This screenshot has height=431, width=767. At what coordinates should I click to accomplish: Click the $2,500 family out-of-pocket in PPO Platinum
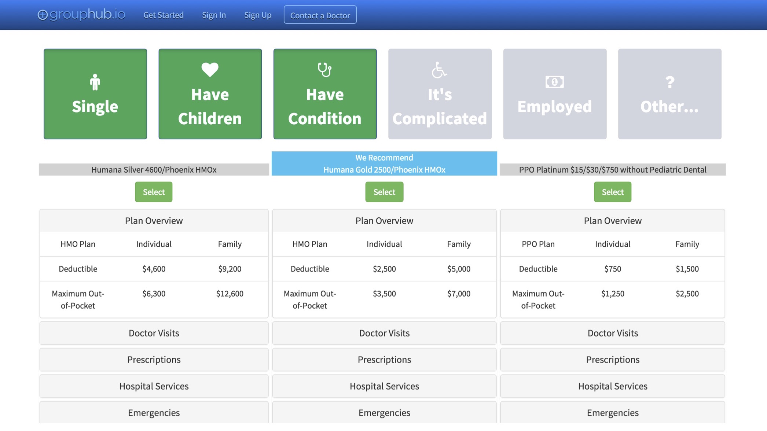[x=687, y=294]
